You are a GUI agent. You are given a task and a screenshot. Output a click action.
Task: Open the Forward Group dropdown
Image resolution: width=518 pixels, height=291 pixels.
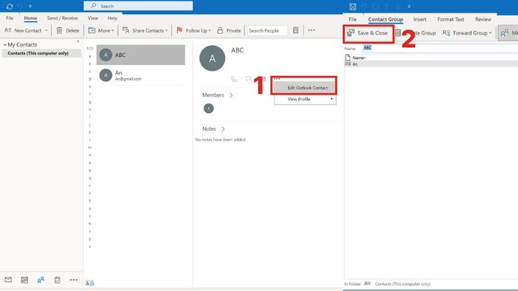467,33
